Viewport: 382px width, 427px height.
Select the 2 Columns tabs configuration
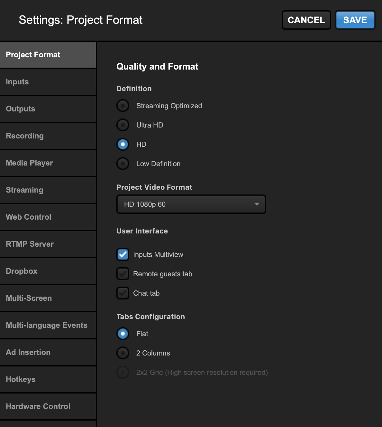[x=123, y=353]
